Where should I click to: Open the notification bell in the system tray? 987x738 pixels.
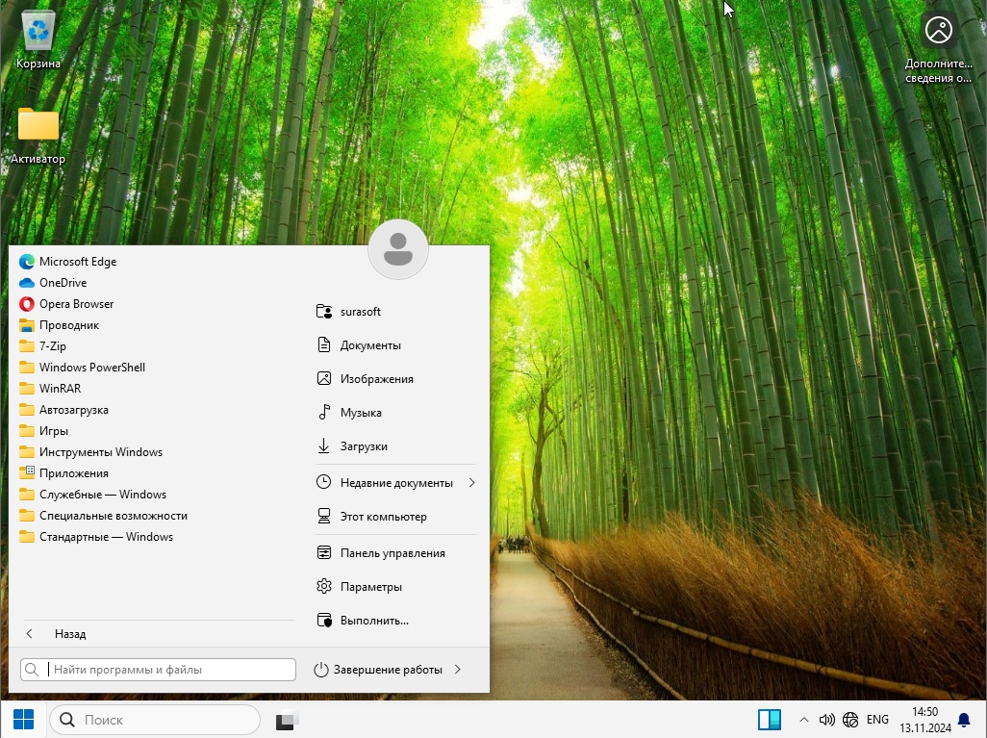click(964, 720)
